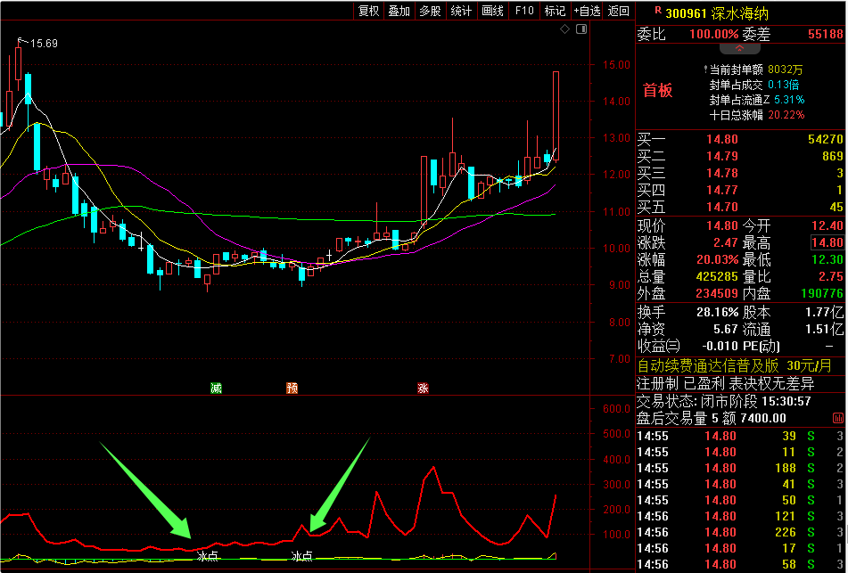Click 注册制 已盈利 表决权无差异 line
848x573 pixels.
pyautogui.click(x=725, y=383)
